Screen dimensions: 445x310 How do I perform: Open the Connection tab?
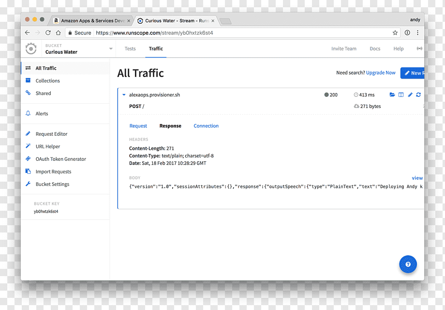pyautogui.click(x=206, y=126)
